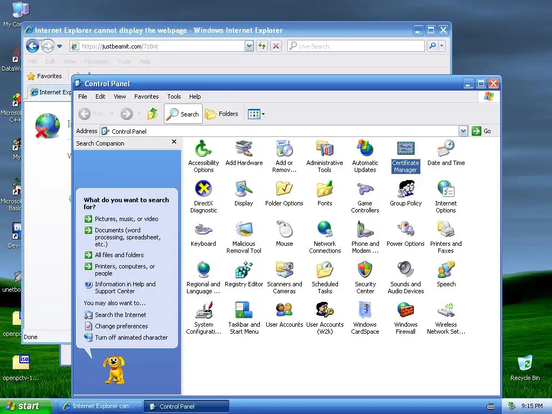Open Wireless Network Setup icon
Viewport: 552px width, 414px height.
pyautogui.click(x=446, y=318)
